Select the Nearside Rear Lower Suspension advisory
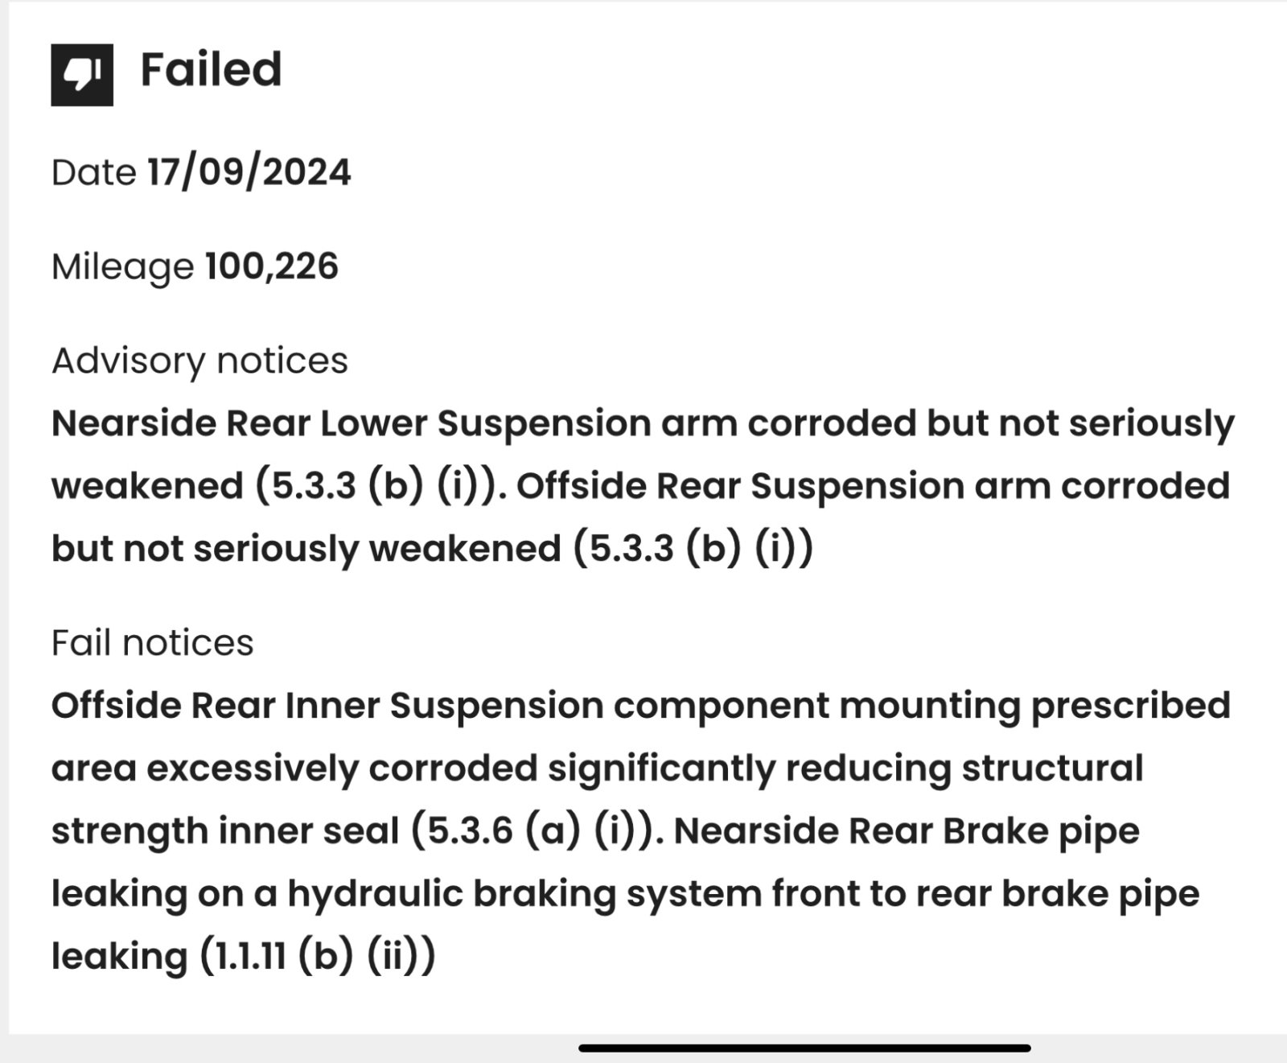Image resolution: width=1287 pixels, height=1063 pixels. [x=643, y=455]
